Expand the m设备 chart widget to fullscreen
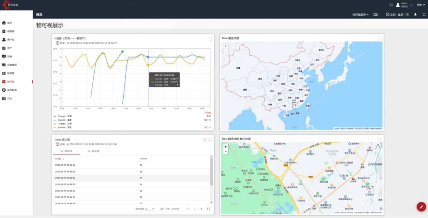 [x=210, y=39]
